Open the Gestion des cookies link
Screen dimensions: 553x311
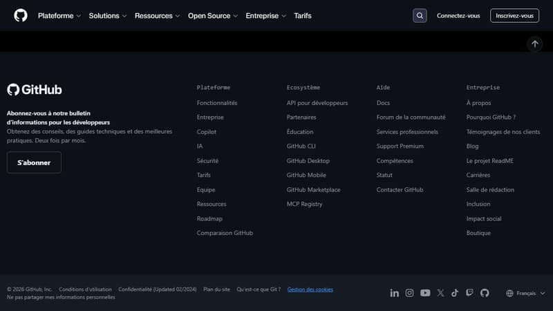pyautogui.click(x=310, y=289)
